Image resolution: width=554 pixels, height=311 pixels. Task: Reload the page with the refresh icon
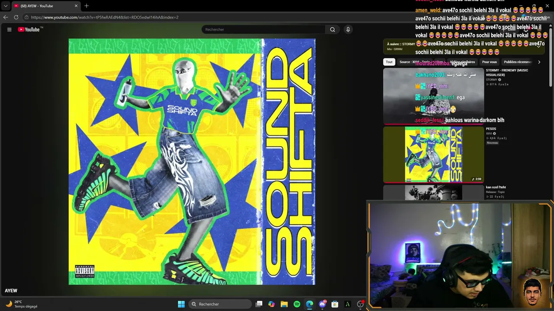(16, 17)
